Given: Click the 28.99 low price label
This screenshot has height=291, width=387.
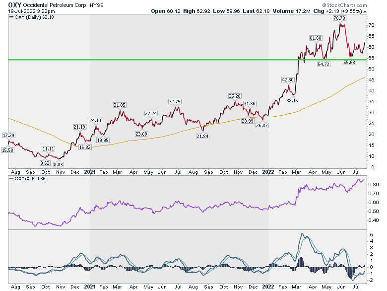Looking at the screenshot, I should point(248,121).
